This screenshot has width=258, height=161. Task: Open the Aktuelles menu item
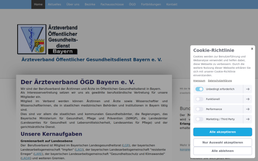click(x=55, y=4)
